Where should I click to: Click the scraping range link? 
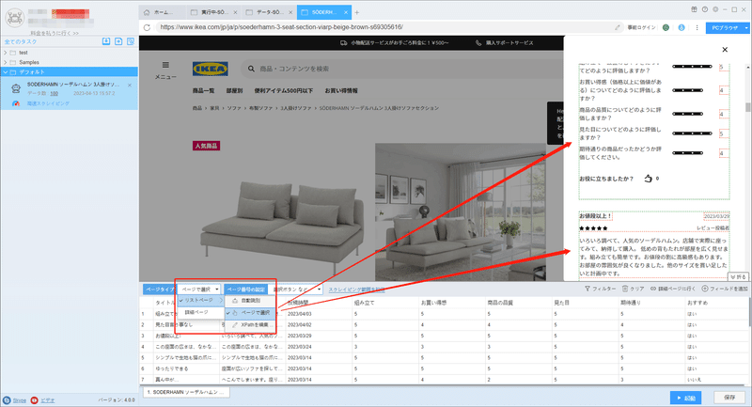coord(356,290)
